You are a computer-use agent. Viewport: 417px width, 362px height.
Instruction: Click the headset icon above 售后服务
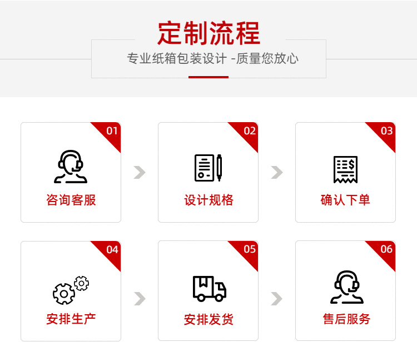(x=347, y=287)
